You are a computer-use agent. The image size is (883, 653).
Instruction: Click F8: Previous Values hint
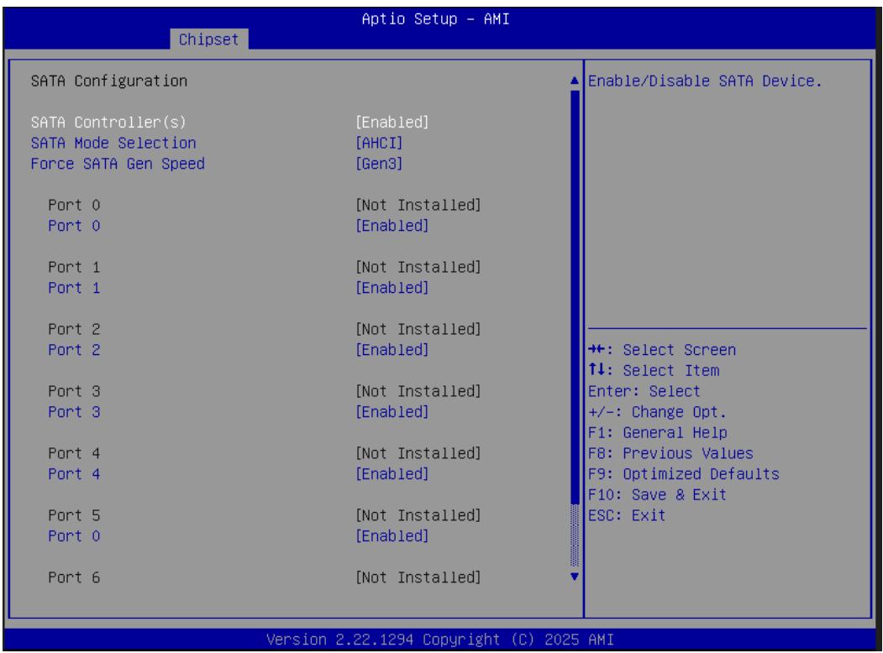pos(670,452)
